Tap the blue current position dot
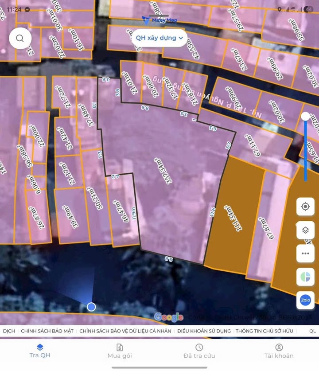This screenshot has height=371, width=319. (x=91, y=307)
